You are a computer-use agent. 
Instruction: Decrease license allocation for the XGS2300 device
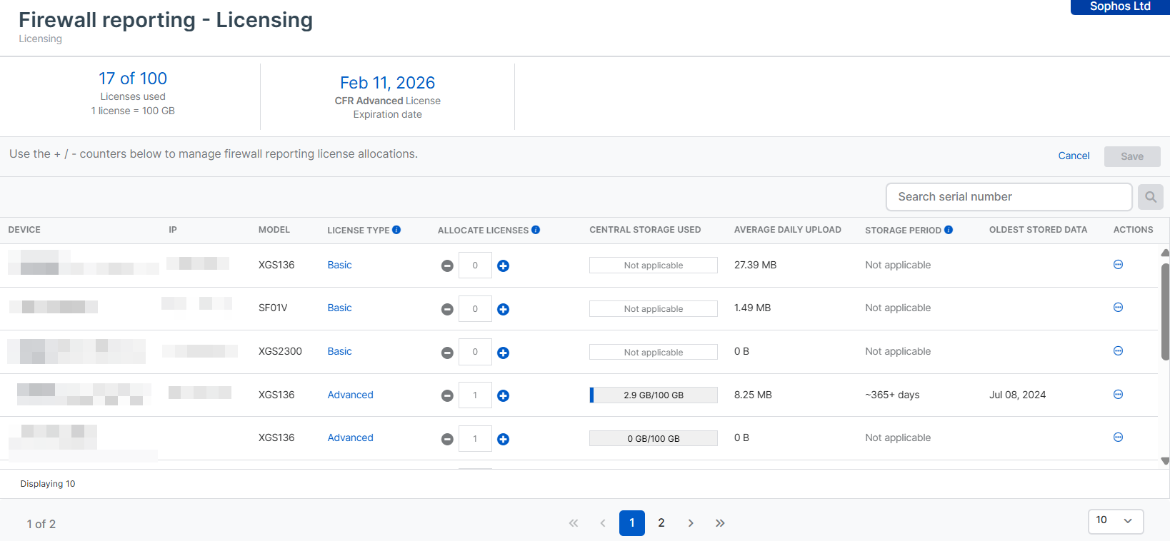(x=447, y=353)
